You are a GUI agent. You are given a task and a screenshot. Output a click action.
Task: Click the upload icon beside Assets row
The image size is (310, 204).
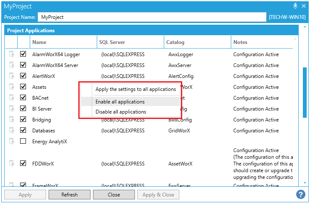coord(11,87)
